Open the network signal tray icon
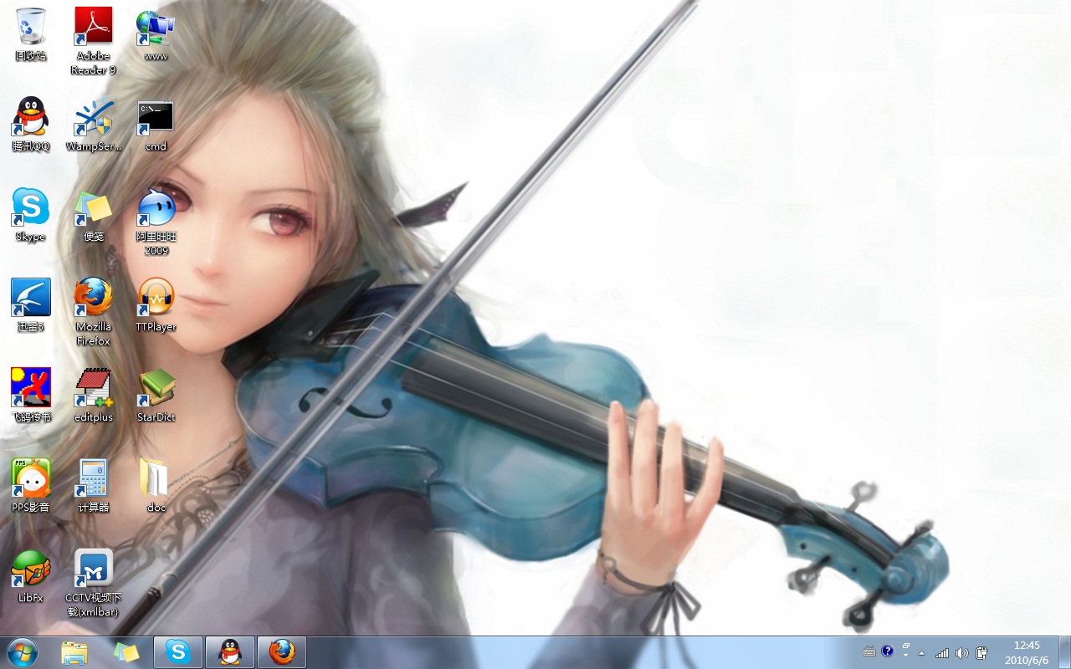The width and height of the screenshot is (1071, 669). [x=942, y=653]
